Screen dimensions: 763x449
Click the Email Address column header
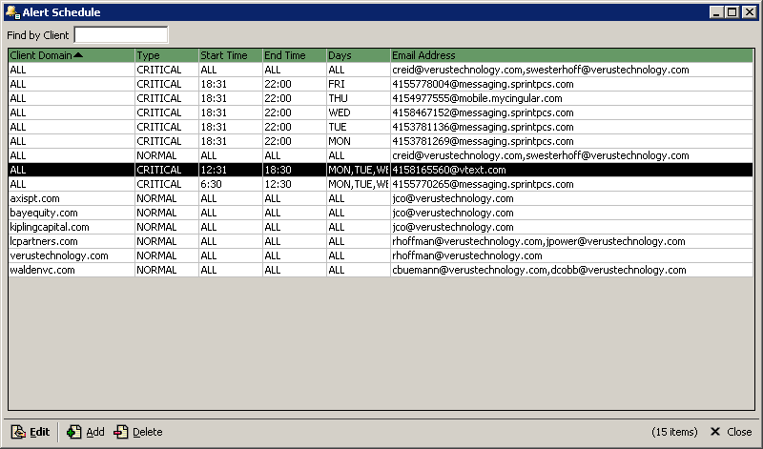tap(571, 55)
